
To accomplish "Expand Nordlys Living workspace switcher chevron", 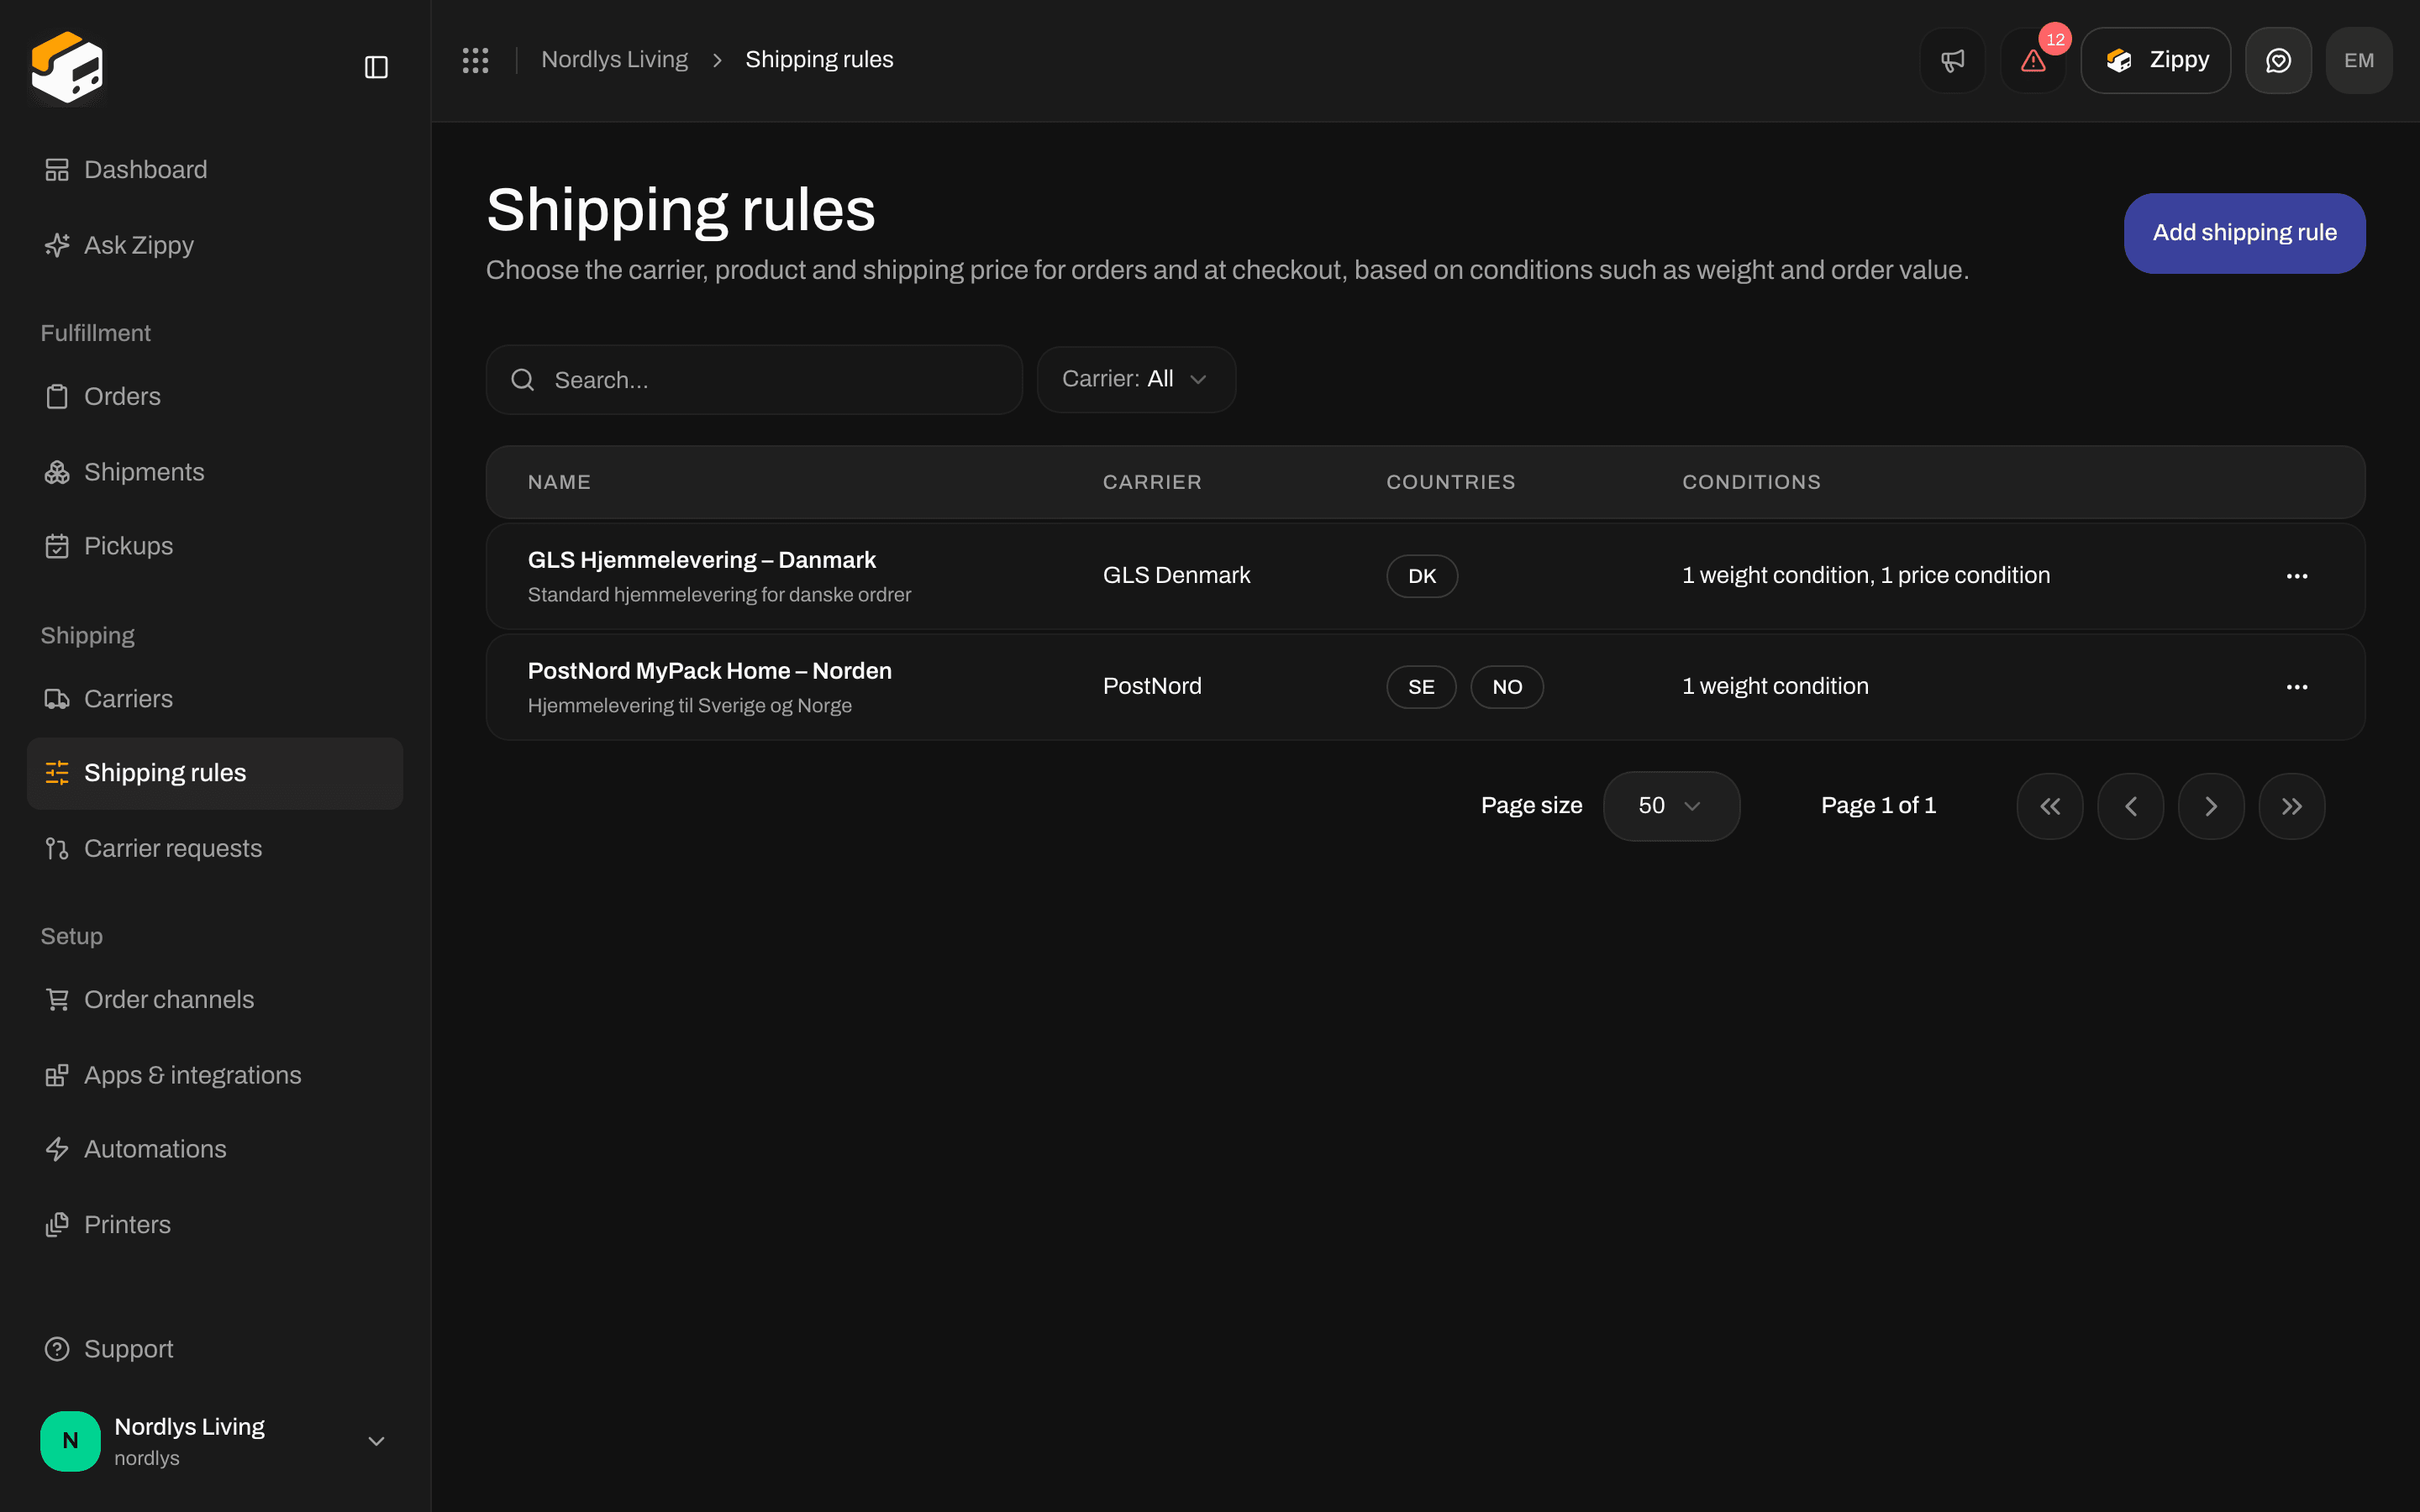I will click(376, 1441).
